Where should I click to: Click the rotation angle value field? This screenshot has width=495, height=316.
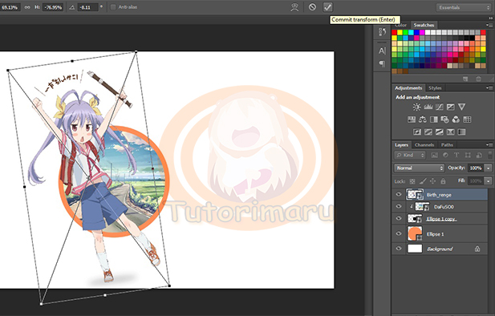[87, 7]
